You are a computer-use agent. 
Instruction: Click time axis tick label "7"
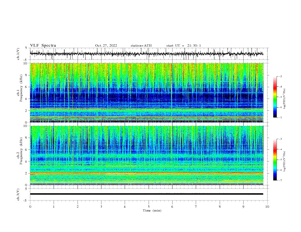[x=196, y=207]
